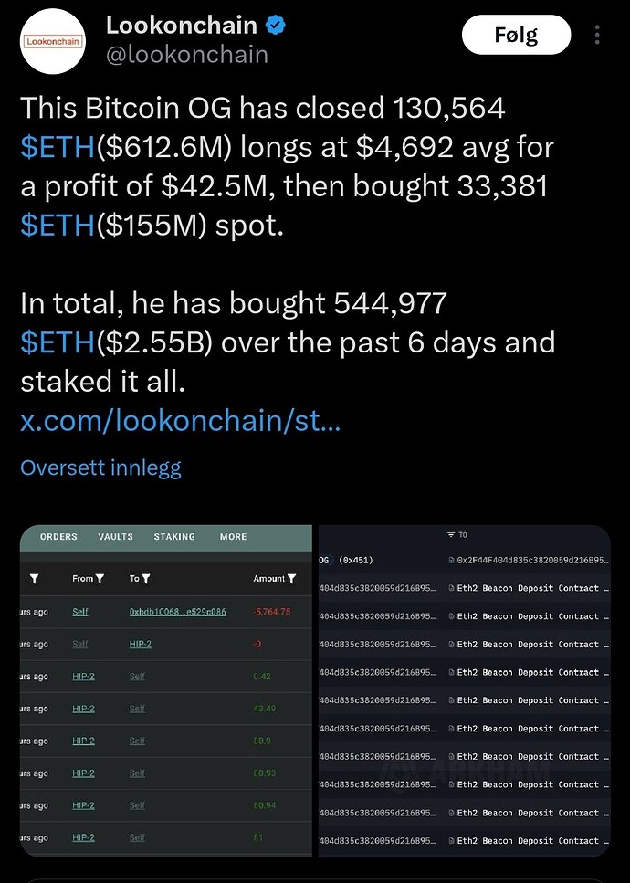Click the first $ETH cashtag
The height and width of the screenshot is (883, 630).
pyautogui.click(x=57, y=146)
